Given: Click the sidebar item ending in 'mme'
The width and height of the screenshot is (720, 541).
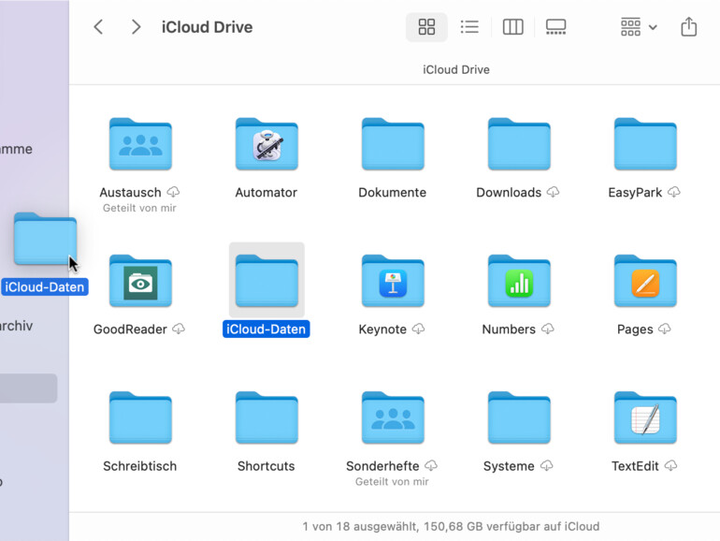Looking at the screenshot, I should (17, 149).
